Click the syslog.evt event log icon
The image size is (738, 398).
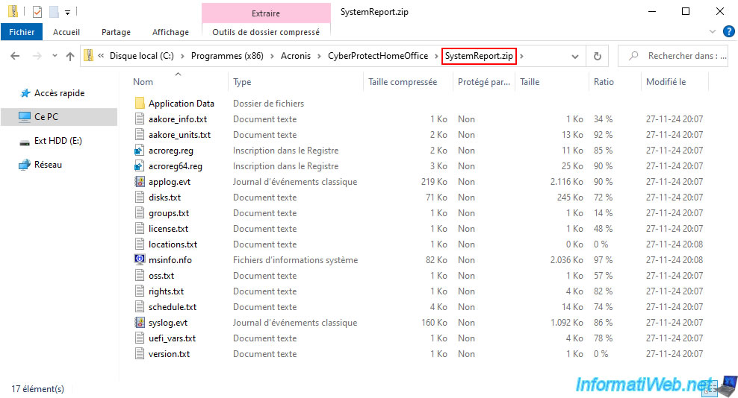click(x=140, y=322)
